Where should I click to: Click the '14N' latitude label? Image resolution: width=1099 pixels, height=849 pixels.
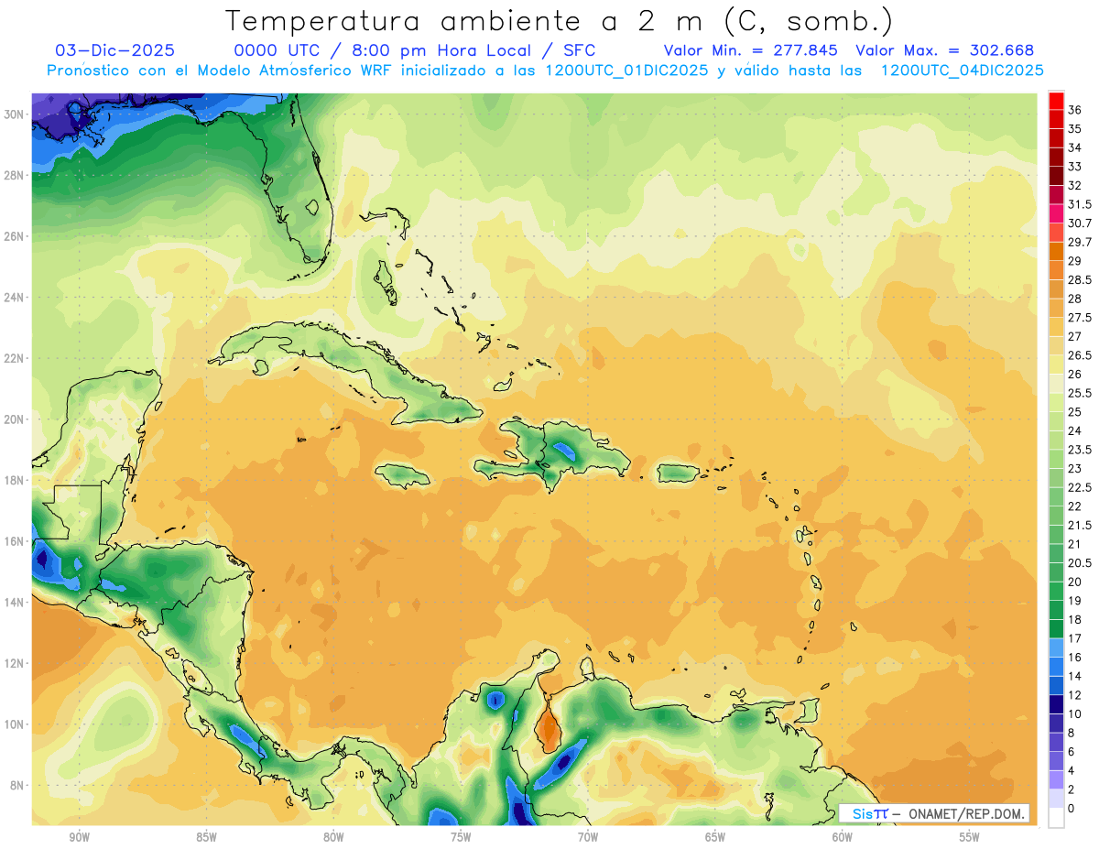tap(16, 602)
